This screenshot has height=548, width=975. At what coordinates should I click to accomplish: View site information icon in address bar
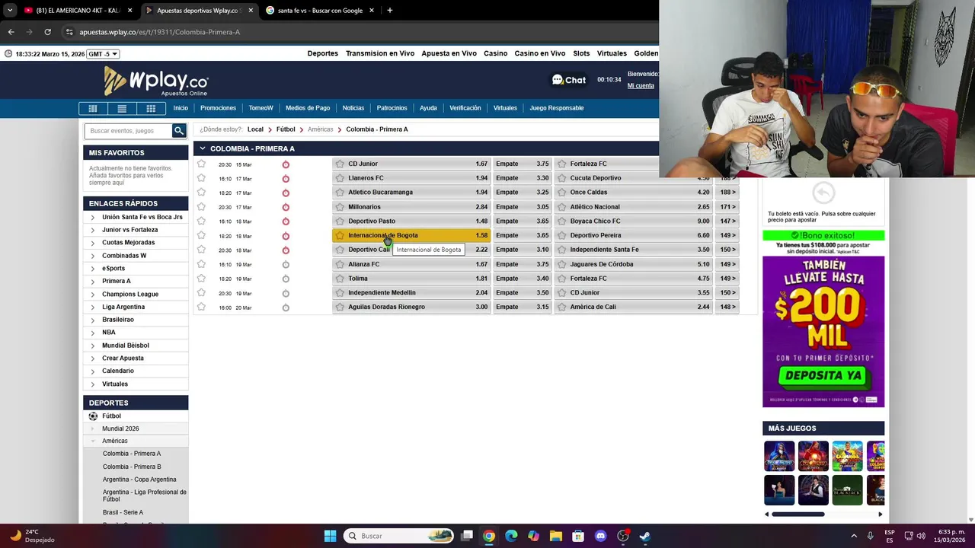pos(69,32)
